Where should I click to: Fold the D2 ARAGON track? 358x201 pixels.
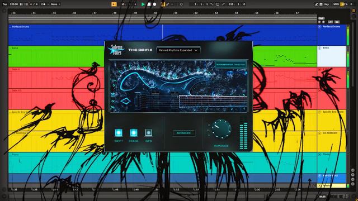pyautogui.click(x=319, y=133)
